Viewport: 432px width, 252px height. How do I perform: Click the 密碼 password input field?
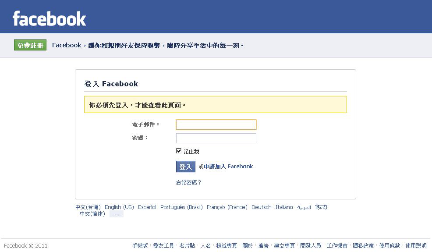pos(216,138)
